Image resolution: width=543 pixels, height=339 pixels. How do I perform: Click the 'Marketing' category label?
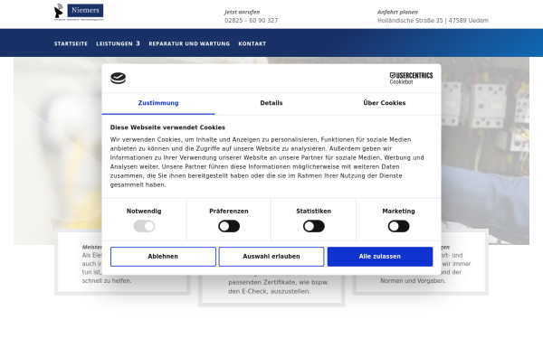(x=398, y=211)
